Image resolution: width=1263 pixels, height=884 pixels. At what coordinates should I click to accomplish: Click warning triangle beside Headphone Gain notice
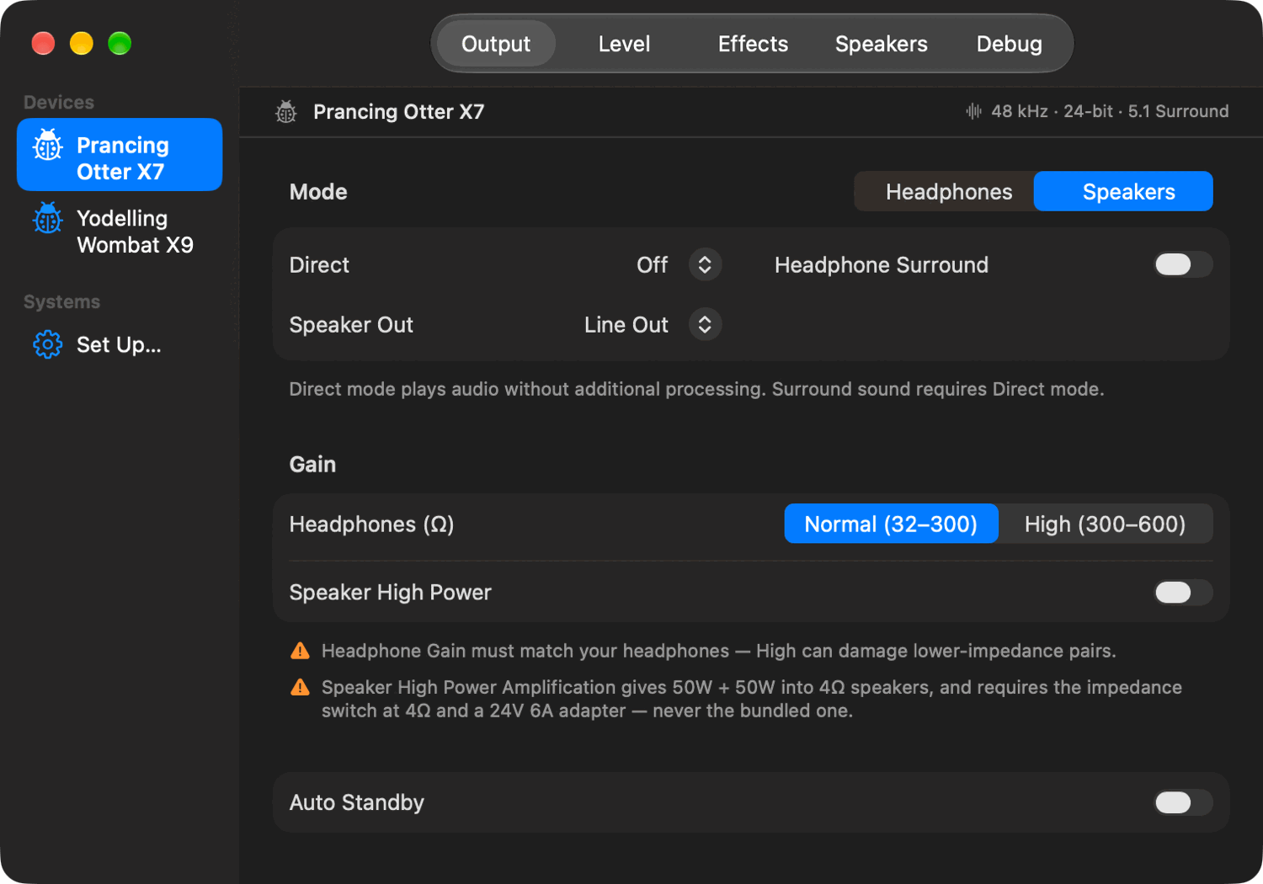(300, 651)
